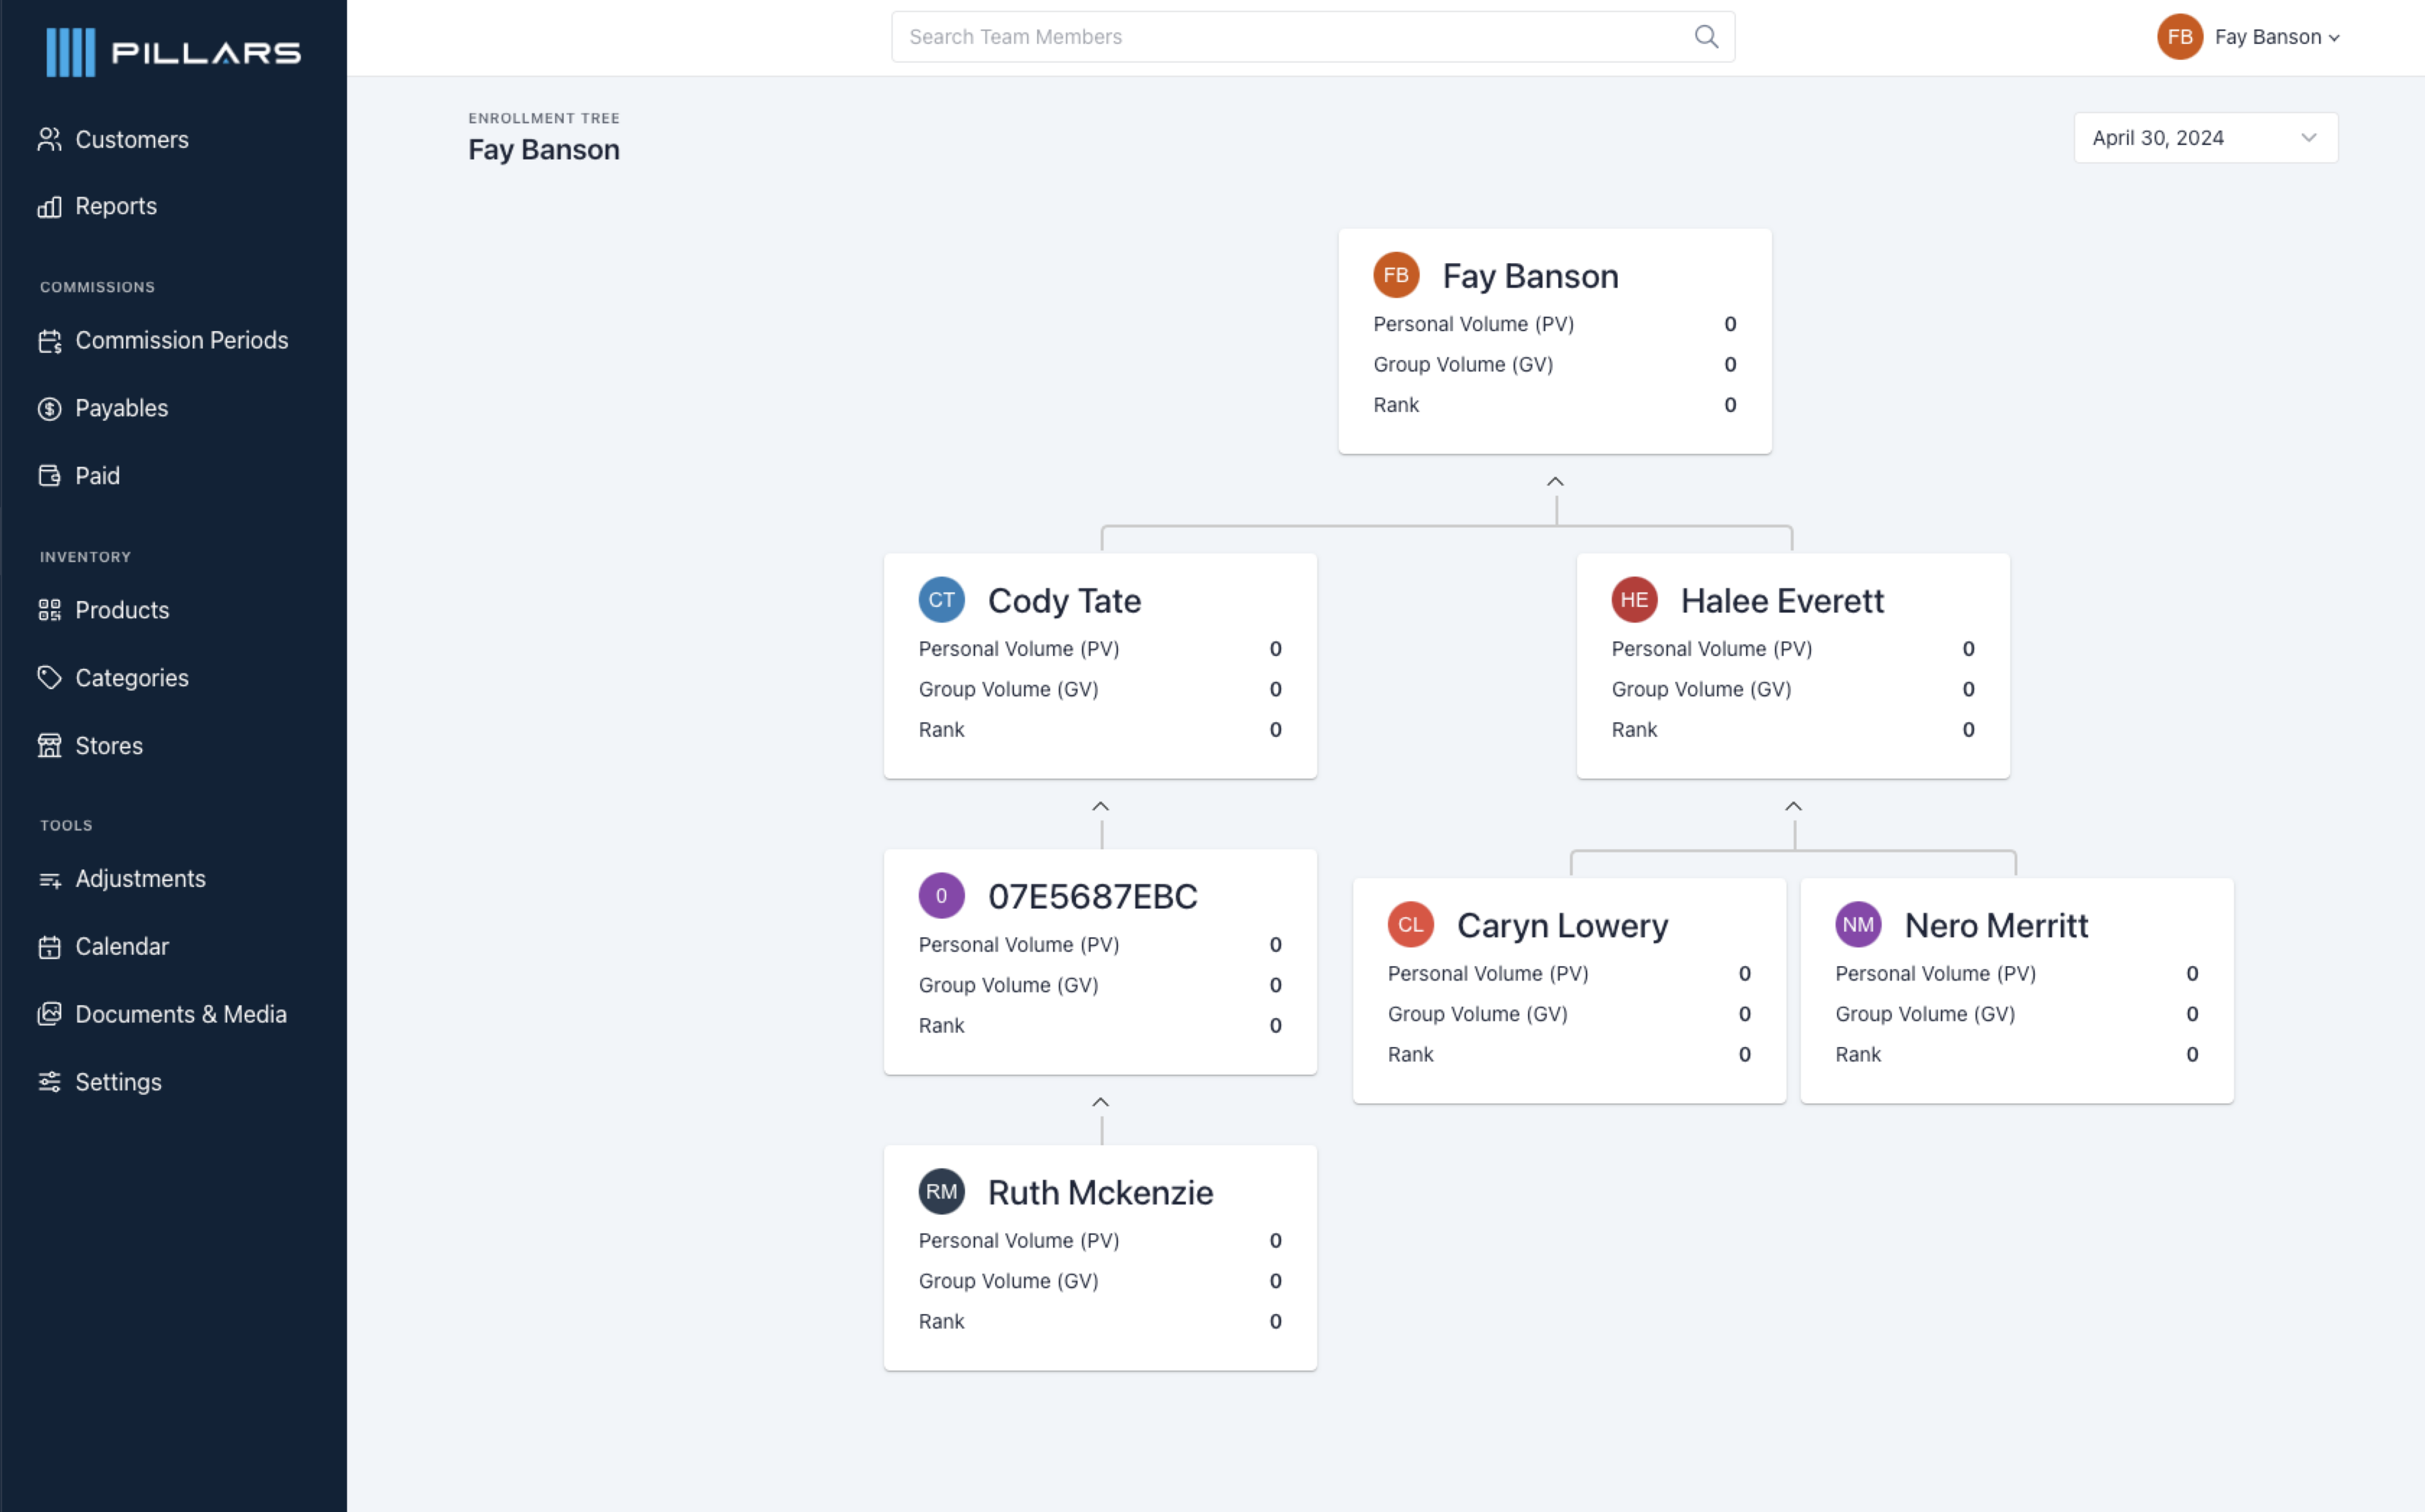
Task: Click the Settings sliders icon
Action: (x=49, y=1082)
